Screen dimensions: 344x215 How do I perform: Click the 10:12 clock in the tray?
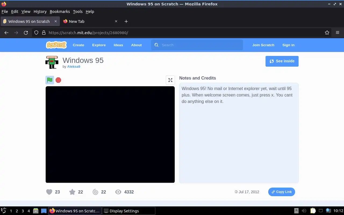338,211
